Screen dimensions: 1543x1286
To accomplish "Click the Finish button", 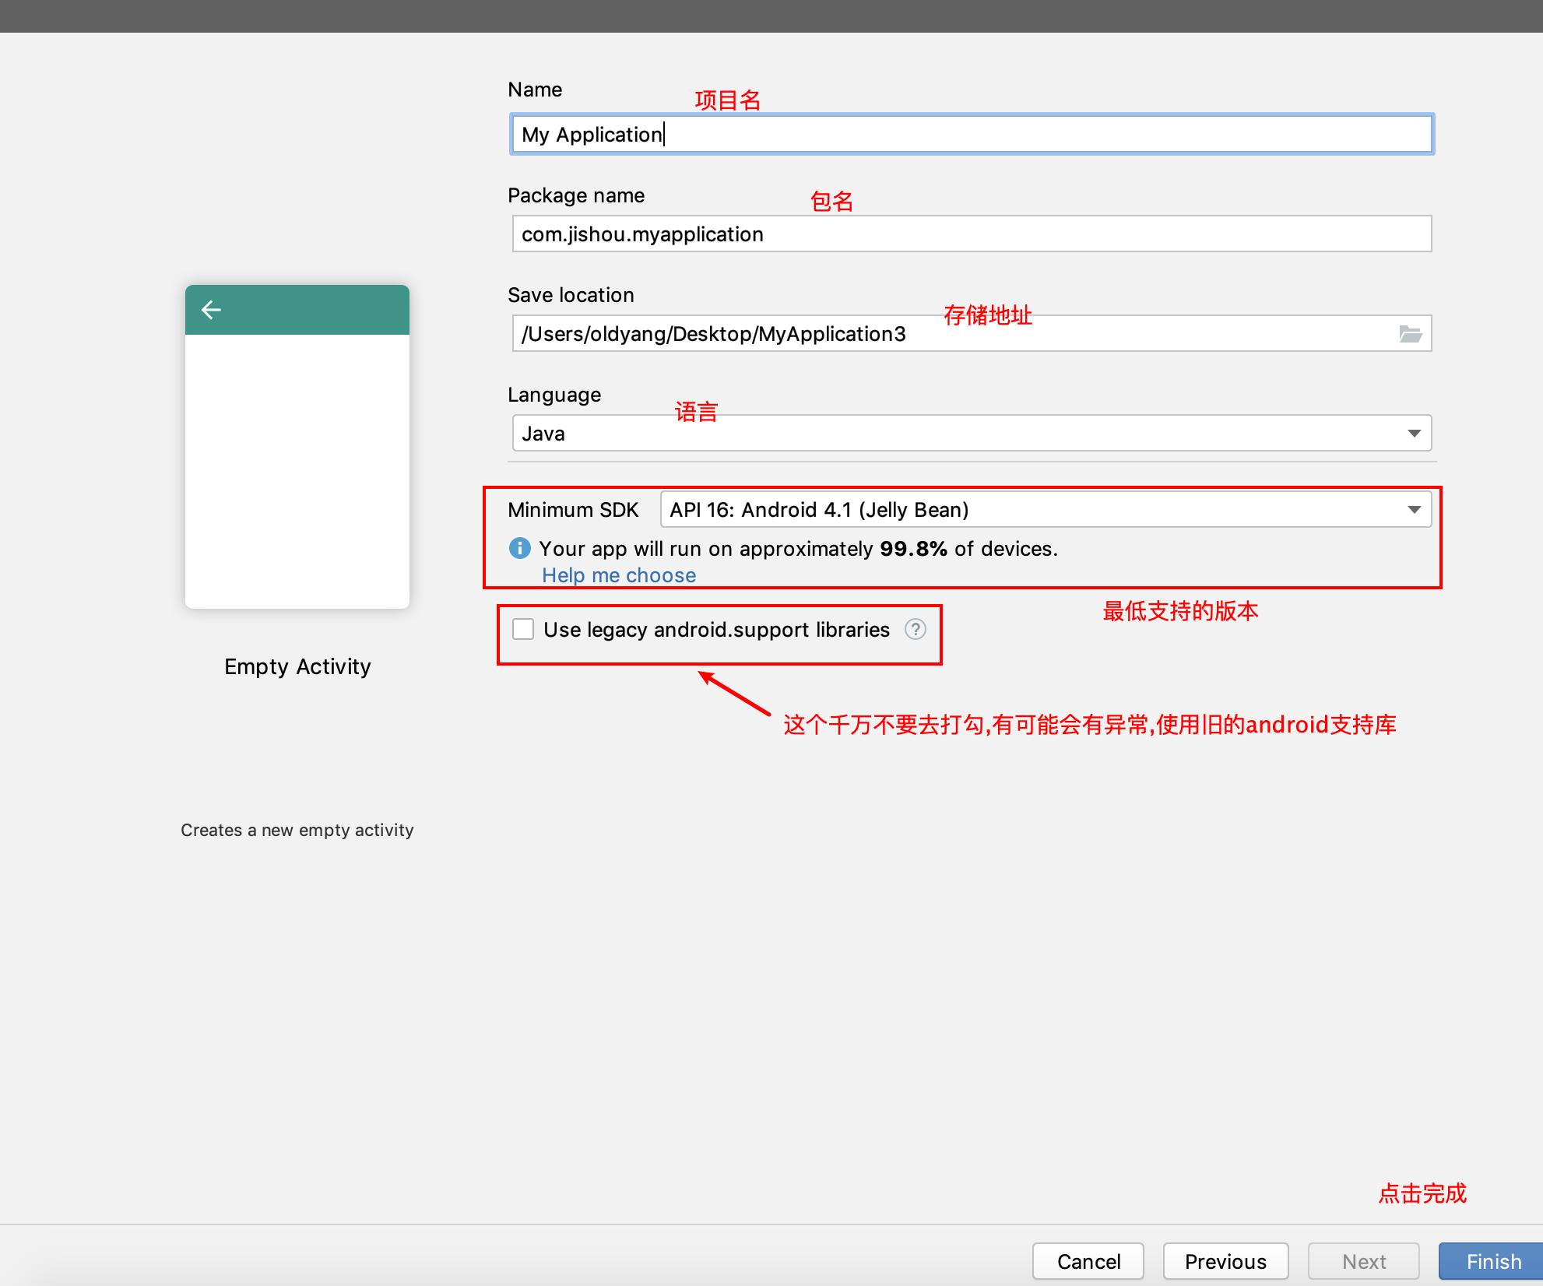I will click(x=1491, y=1261).
